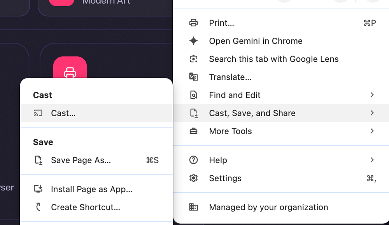Click the cast screen icon in submenu
The image size is (389, 225).
pos(38,113)
